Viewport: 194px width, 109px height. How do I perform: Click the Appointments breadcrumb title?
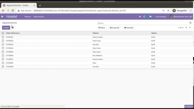click(9, 23)
